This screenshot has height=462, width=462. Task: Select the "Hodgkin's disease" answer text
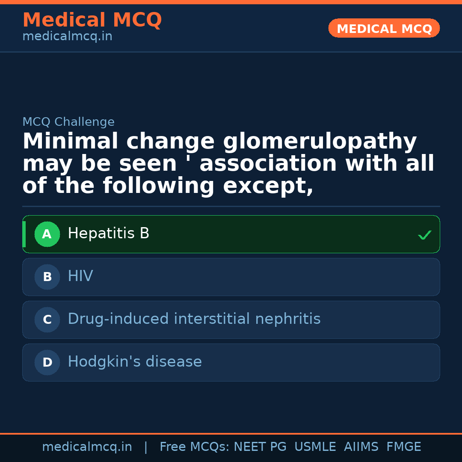(135, 362)
